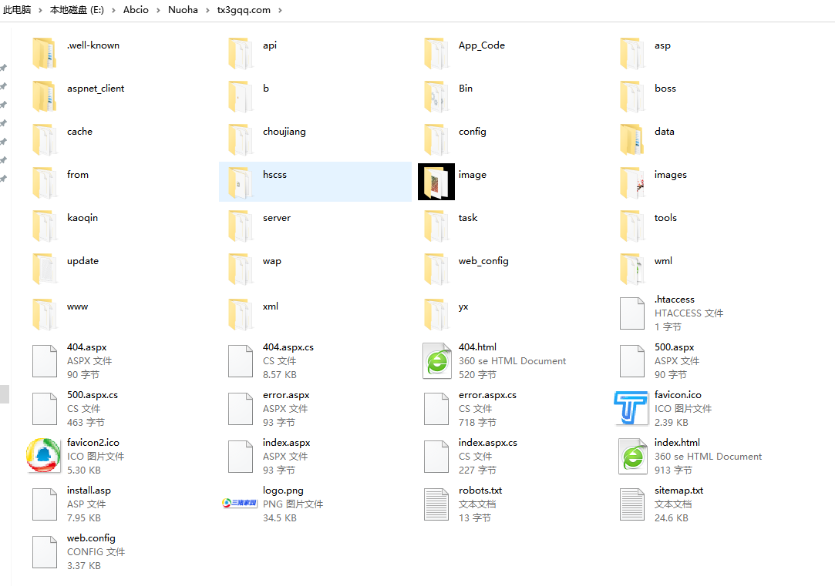Click the tools folder name
This screenshot has height=586, width=835.
[x=665, y=217]
